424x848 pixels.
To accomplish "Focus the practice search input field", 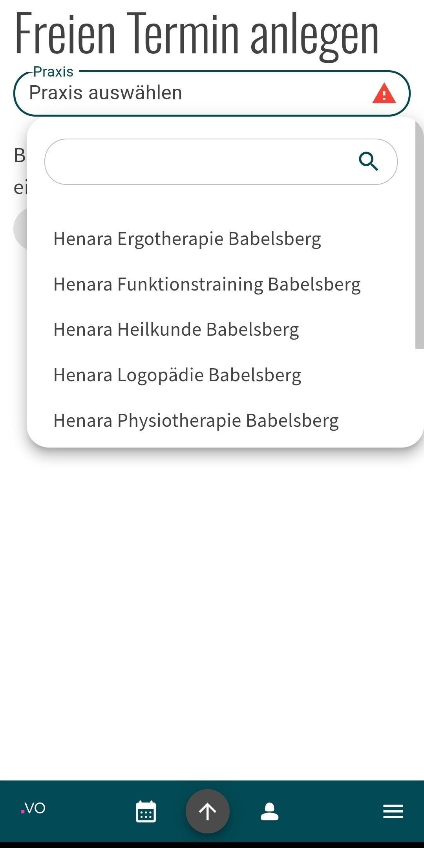I will (200, 161).
